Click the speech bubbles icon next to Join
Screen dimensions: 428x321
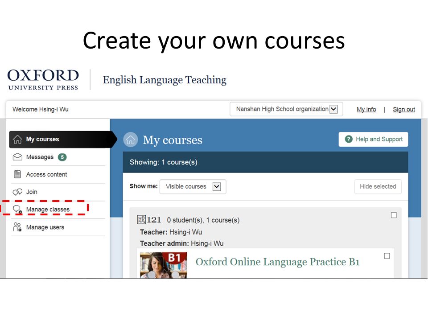[17, 192]
